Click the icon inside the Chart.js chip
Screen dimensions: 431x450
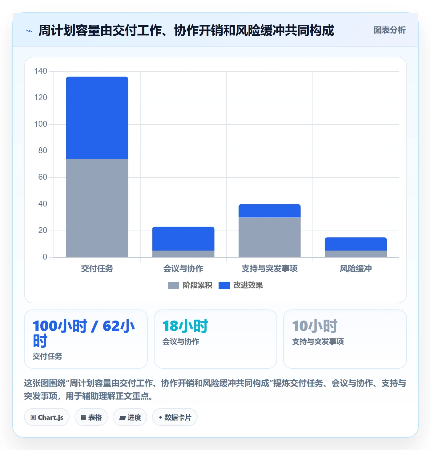(33, 418)
